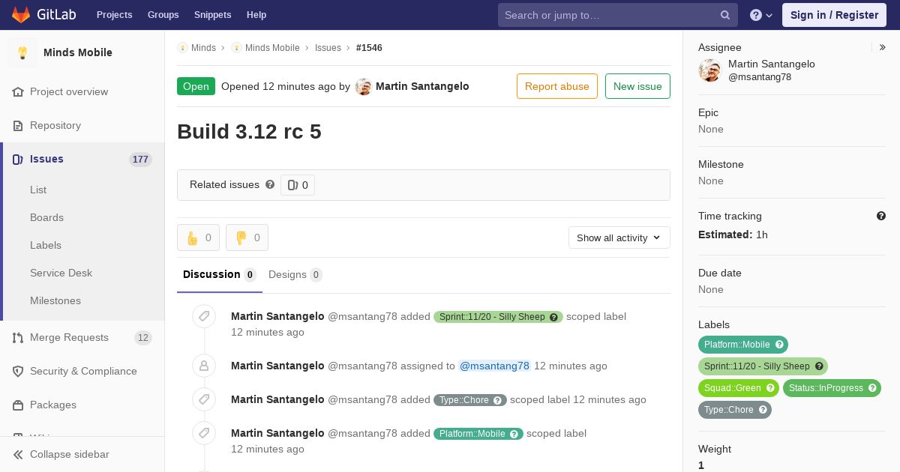
Task: Open the Projects menu
Action: click(114, 15)
